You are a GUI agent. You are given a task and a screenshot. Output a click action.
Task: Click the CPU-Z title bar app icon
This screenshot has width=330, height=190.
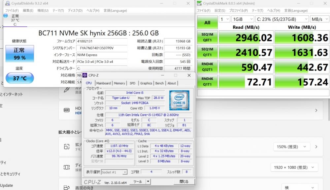pos(85,75)
